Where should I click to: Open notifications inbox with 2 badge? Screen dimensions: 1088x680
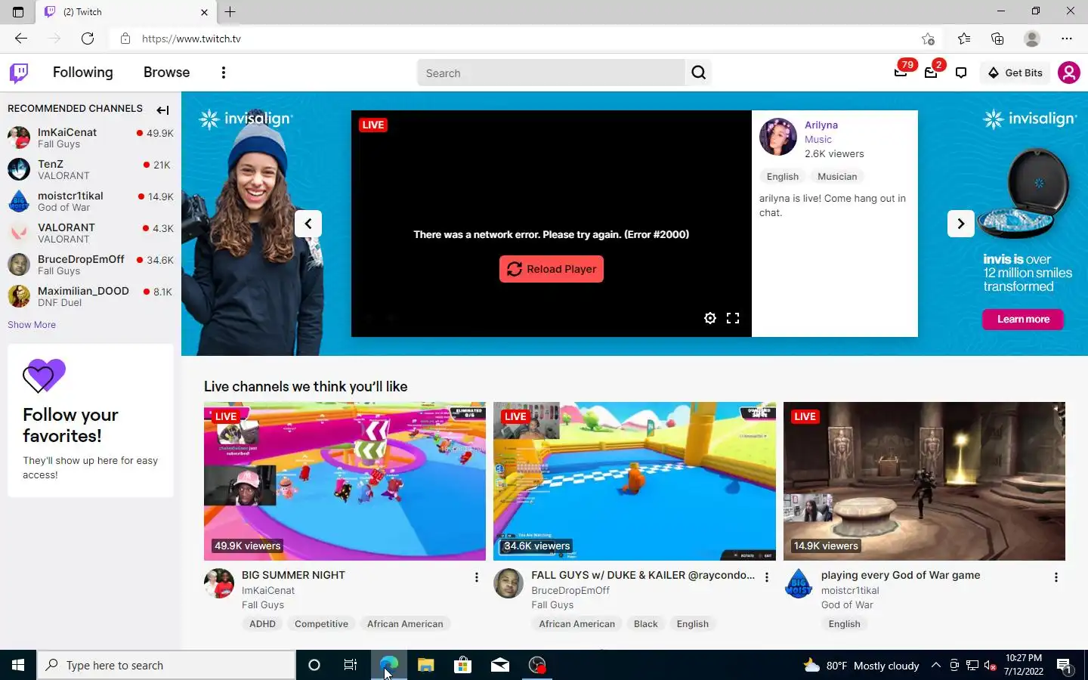pyautogui.click(x=931, y=73)
